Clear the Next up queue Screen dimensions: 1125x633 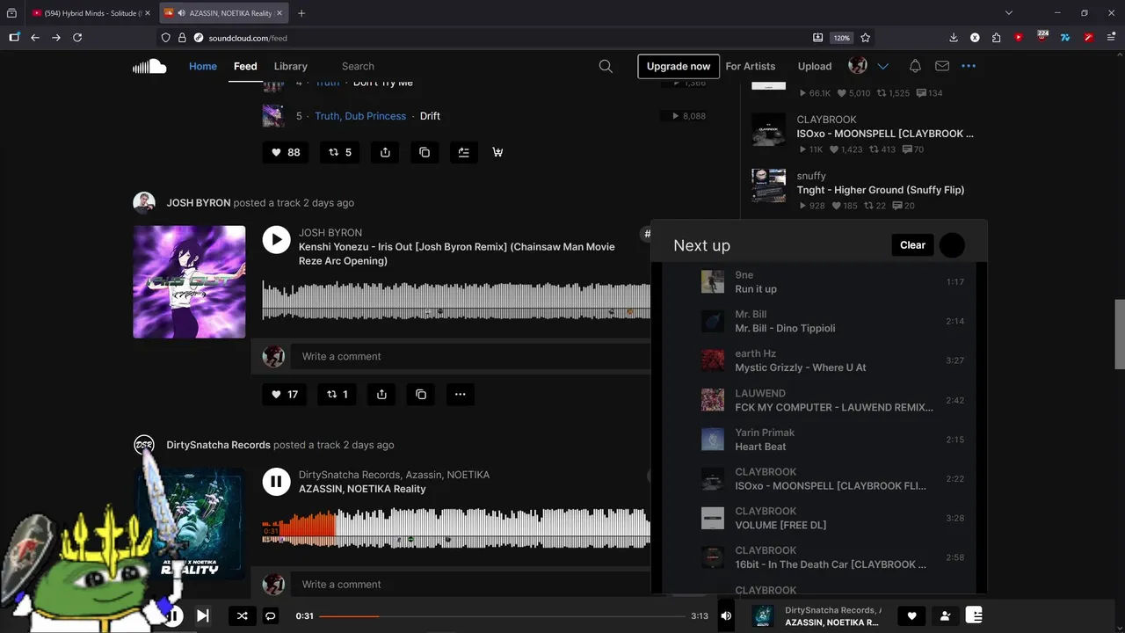pyautogui.click(x=912, y=245)
